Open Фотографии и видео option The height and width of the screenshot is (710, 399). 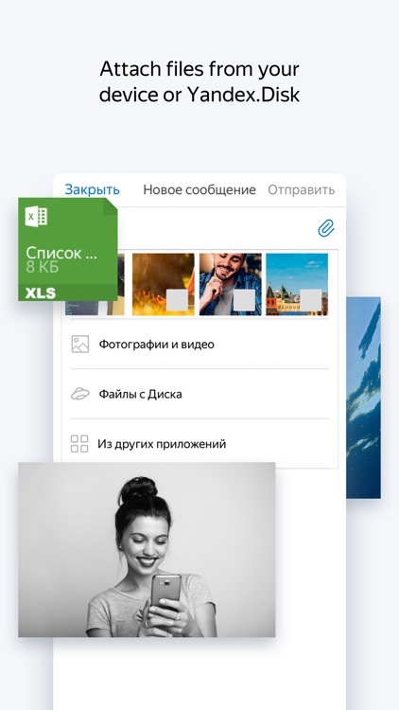tap(199, 345)
